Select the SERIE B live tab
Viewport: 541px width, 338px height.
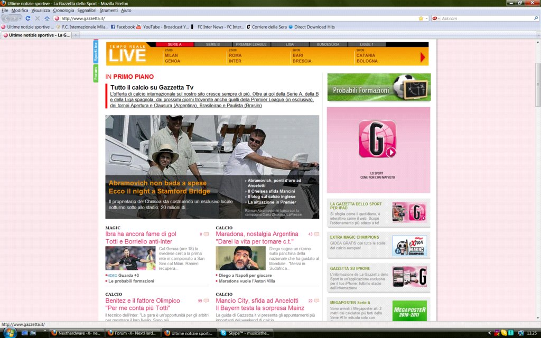coord(213,44)
